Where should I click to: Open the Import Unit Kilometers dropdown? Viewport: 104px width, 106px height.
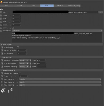[57, 31]
